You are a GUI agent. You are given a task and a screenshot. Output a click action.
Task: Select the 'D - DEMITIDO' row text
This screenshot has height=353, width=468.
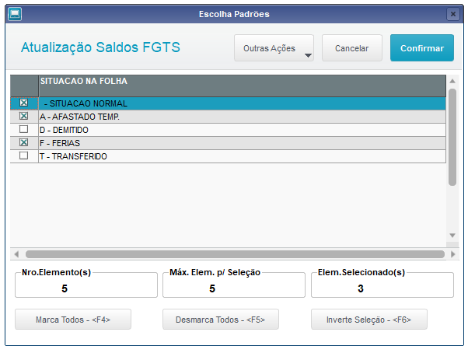pyautogui.click(x=64, y=130)
